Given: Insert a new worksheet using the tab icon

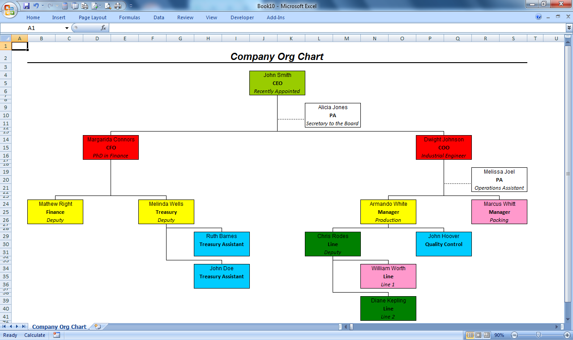Looking at the screenshot, I should click(97, 327).
